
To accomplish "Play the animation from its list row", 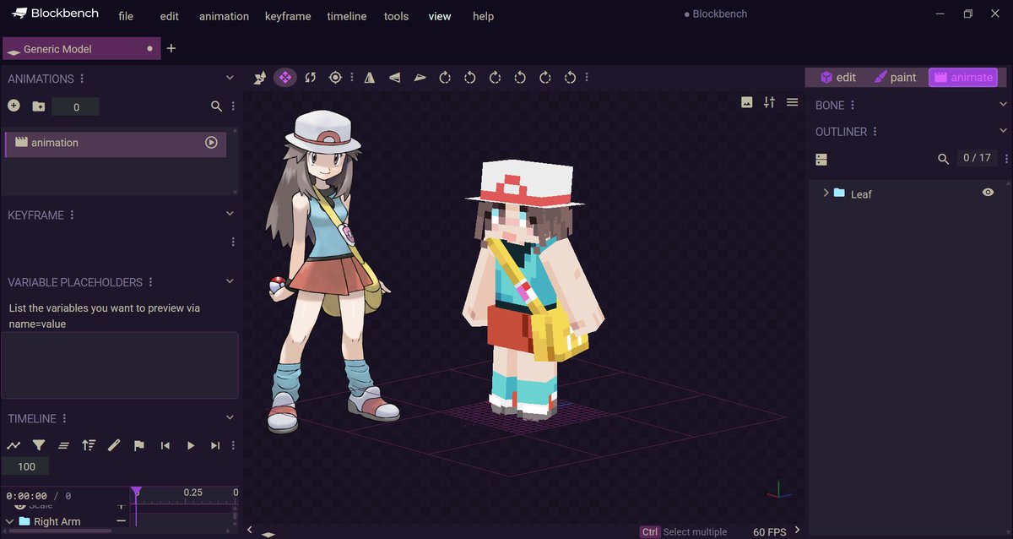I will pos(211,143).
